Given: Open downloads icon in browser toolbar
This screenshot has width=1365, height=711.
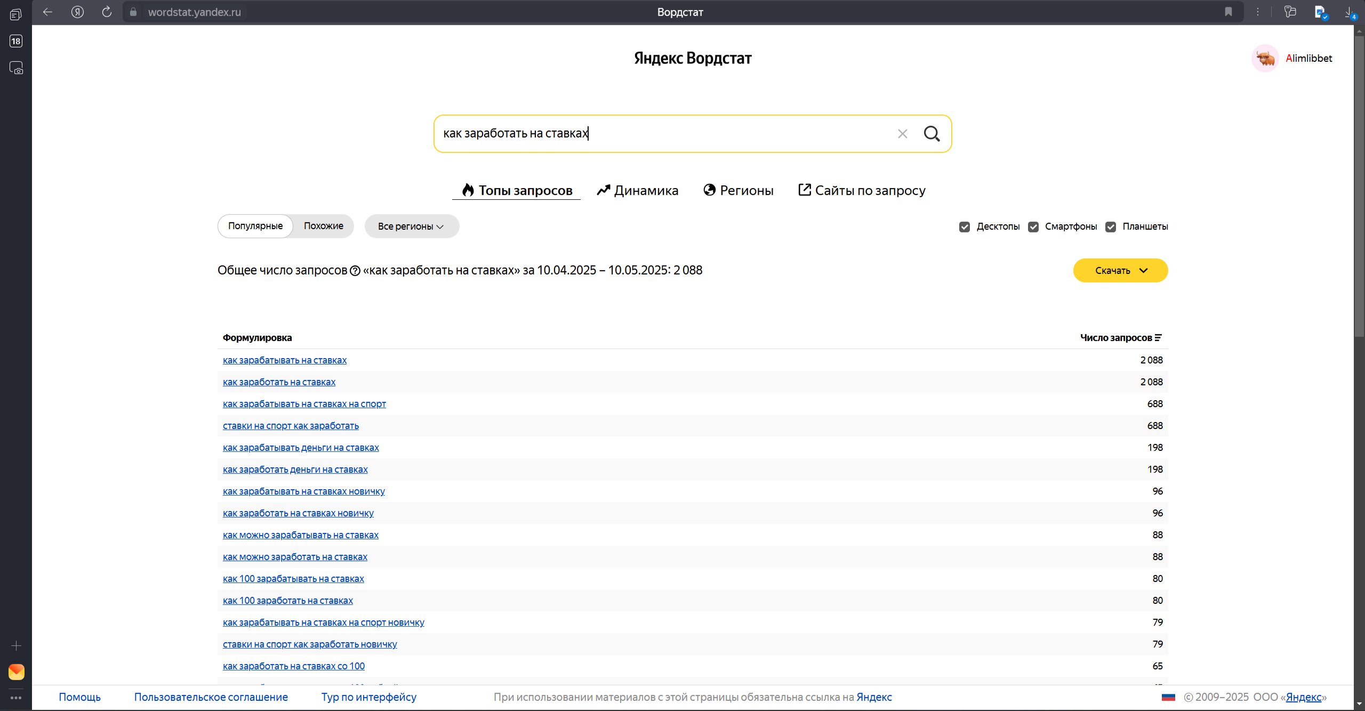Looking at the screenshot, I should [1351, 12].
